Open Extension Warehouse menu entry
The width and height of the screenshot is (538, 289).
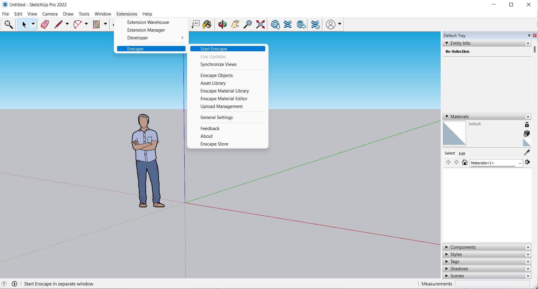(151, 22)
